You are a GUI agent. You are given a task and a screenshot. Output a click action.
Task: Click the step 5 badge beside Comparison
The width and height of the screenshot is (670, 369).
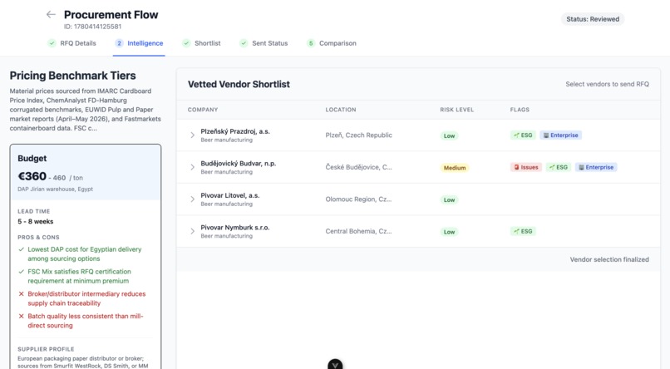point(311,43)
